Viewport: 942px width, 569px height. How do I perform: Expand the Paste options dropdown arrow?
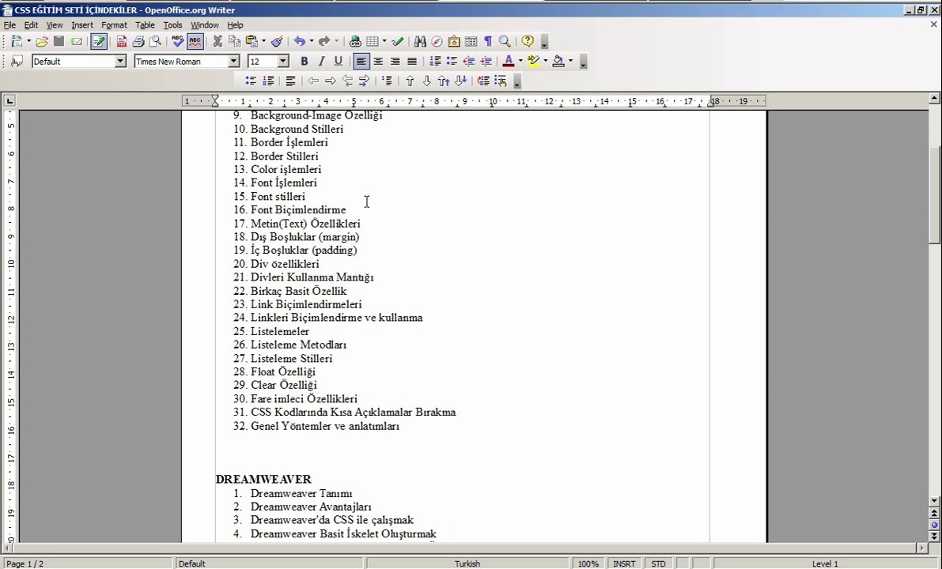(263, 41)
